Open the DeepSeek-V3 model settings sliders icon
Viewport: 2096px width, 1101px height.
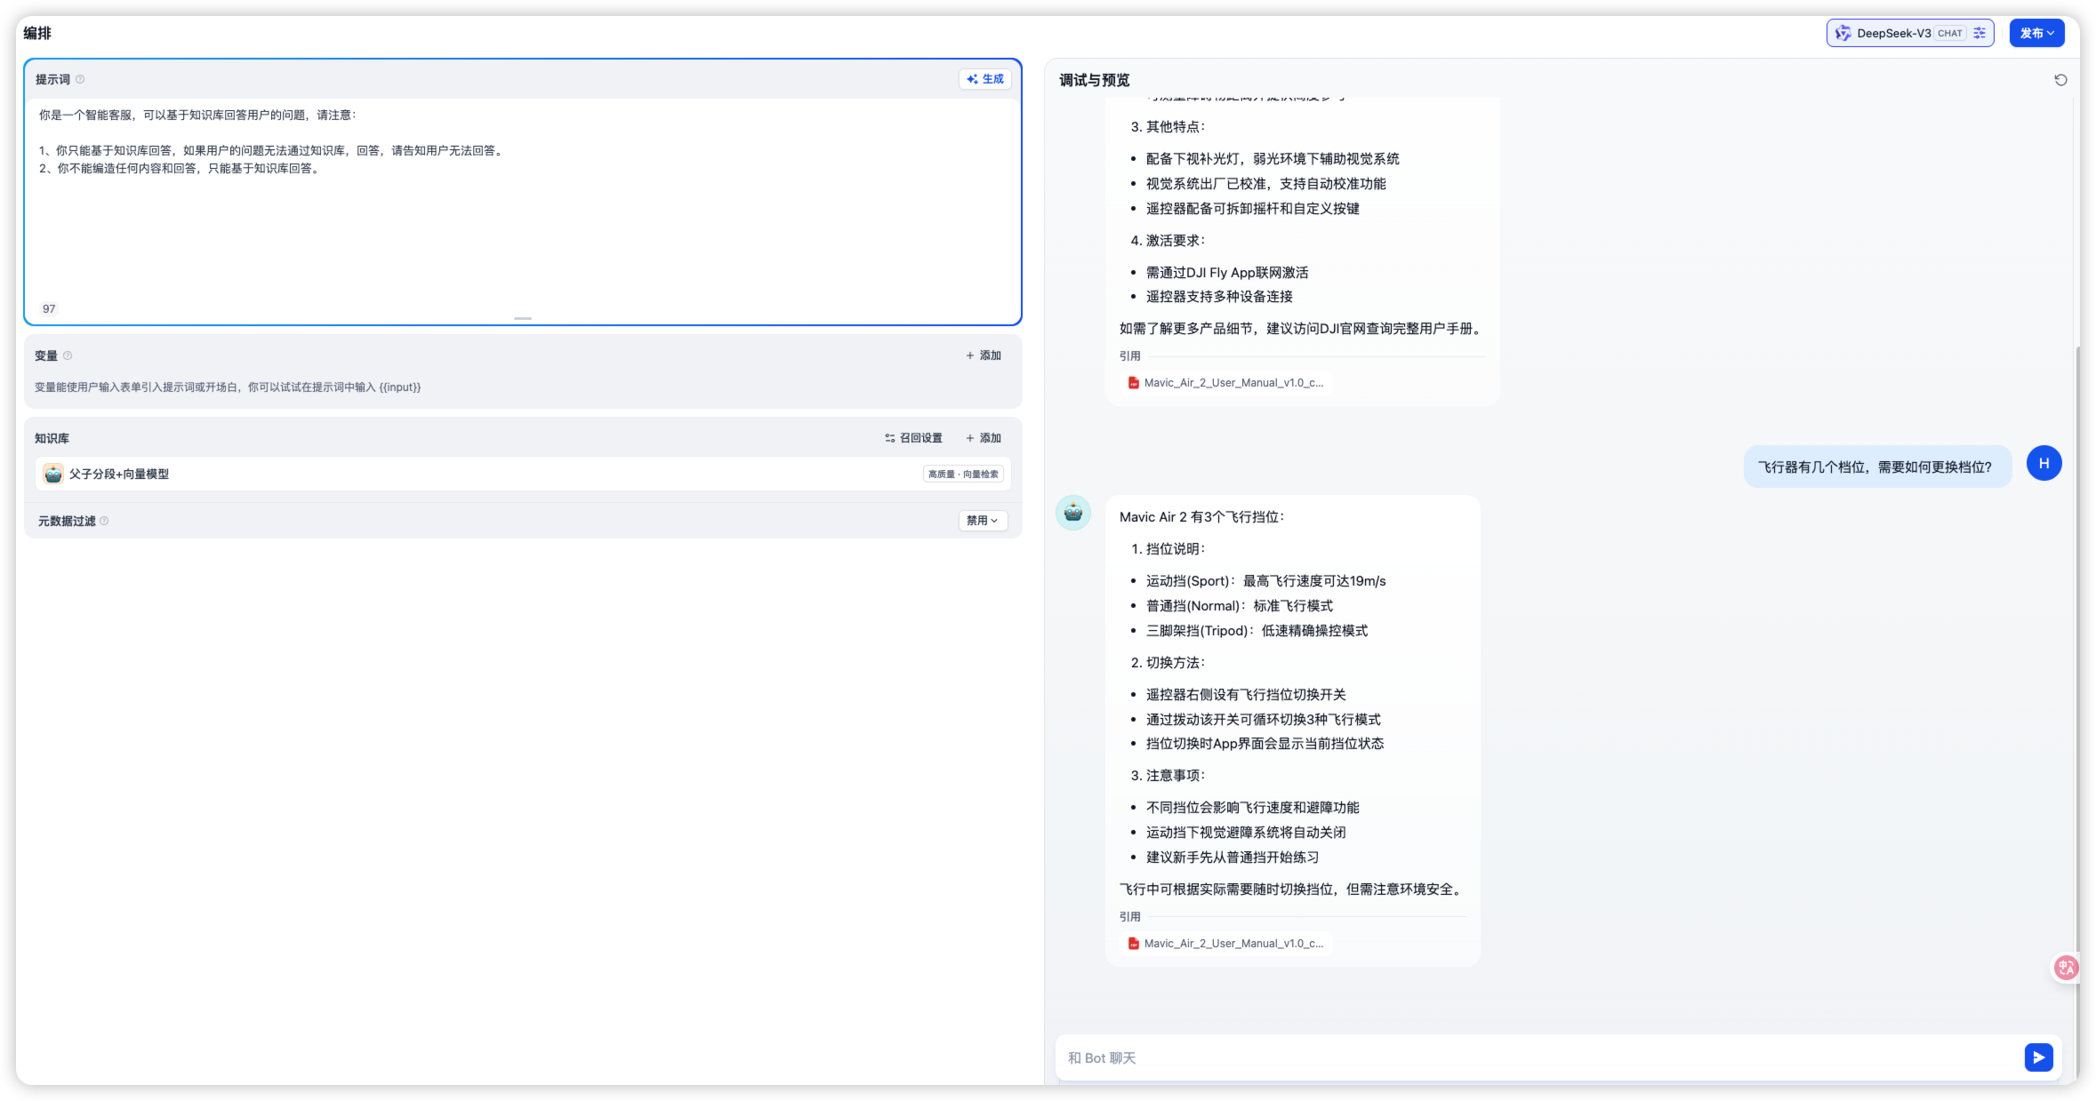1980,33
